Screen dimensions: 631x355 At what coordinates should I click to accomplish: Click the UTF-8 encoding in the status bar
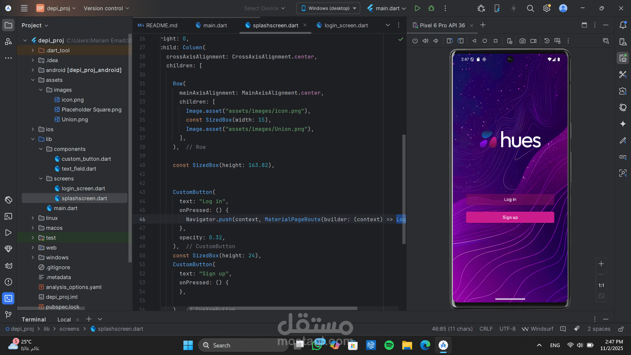[507, 329]
